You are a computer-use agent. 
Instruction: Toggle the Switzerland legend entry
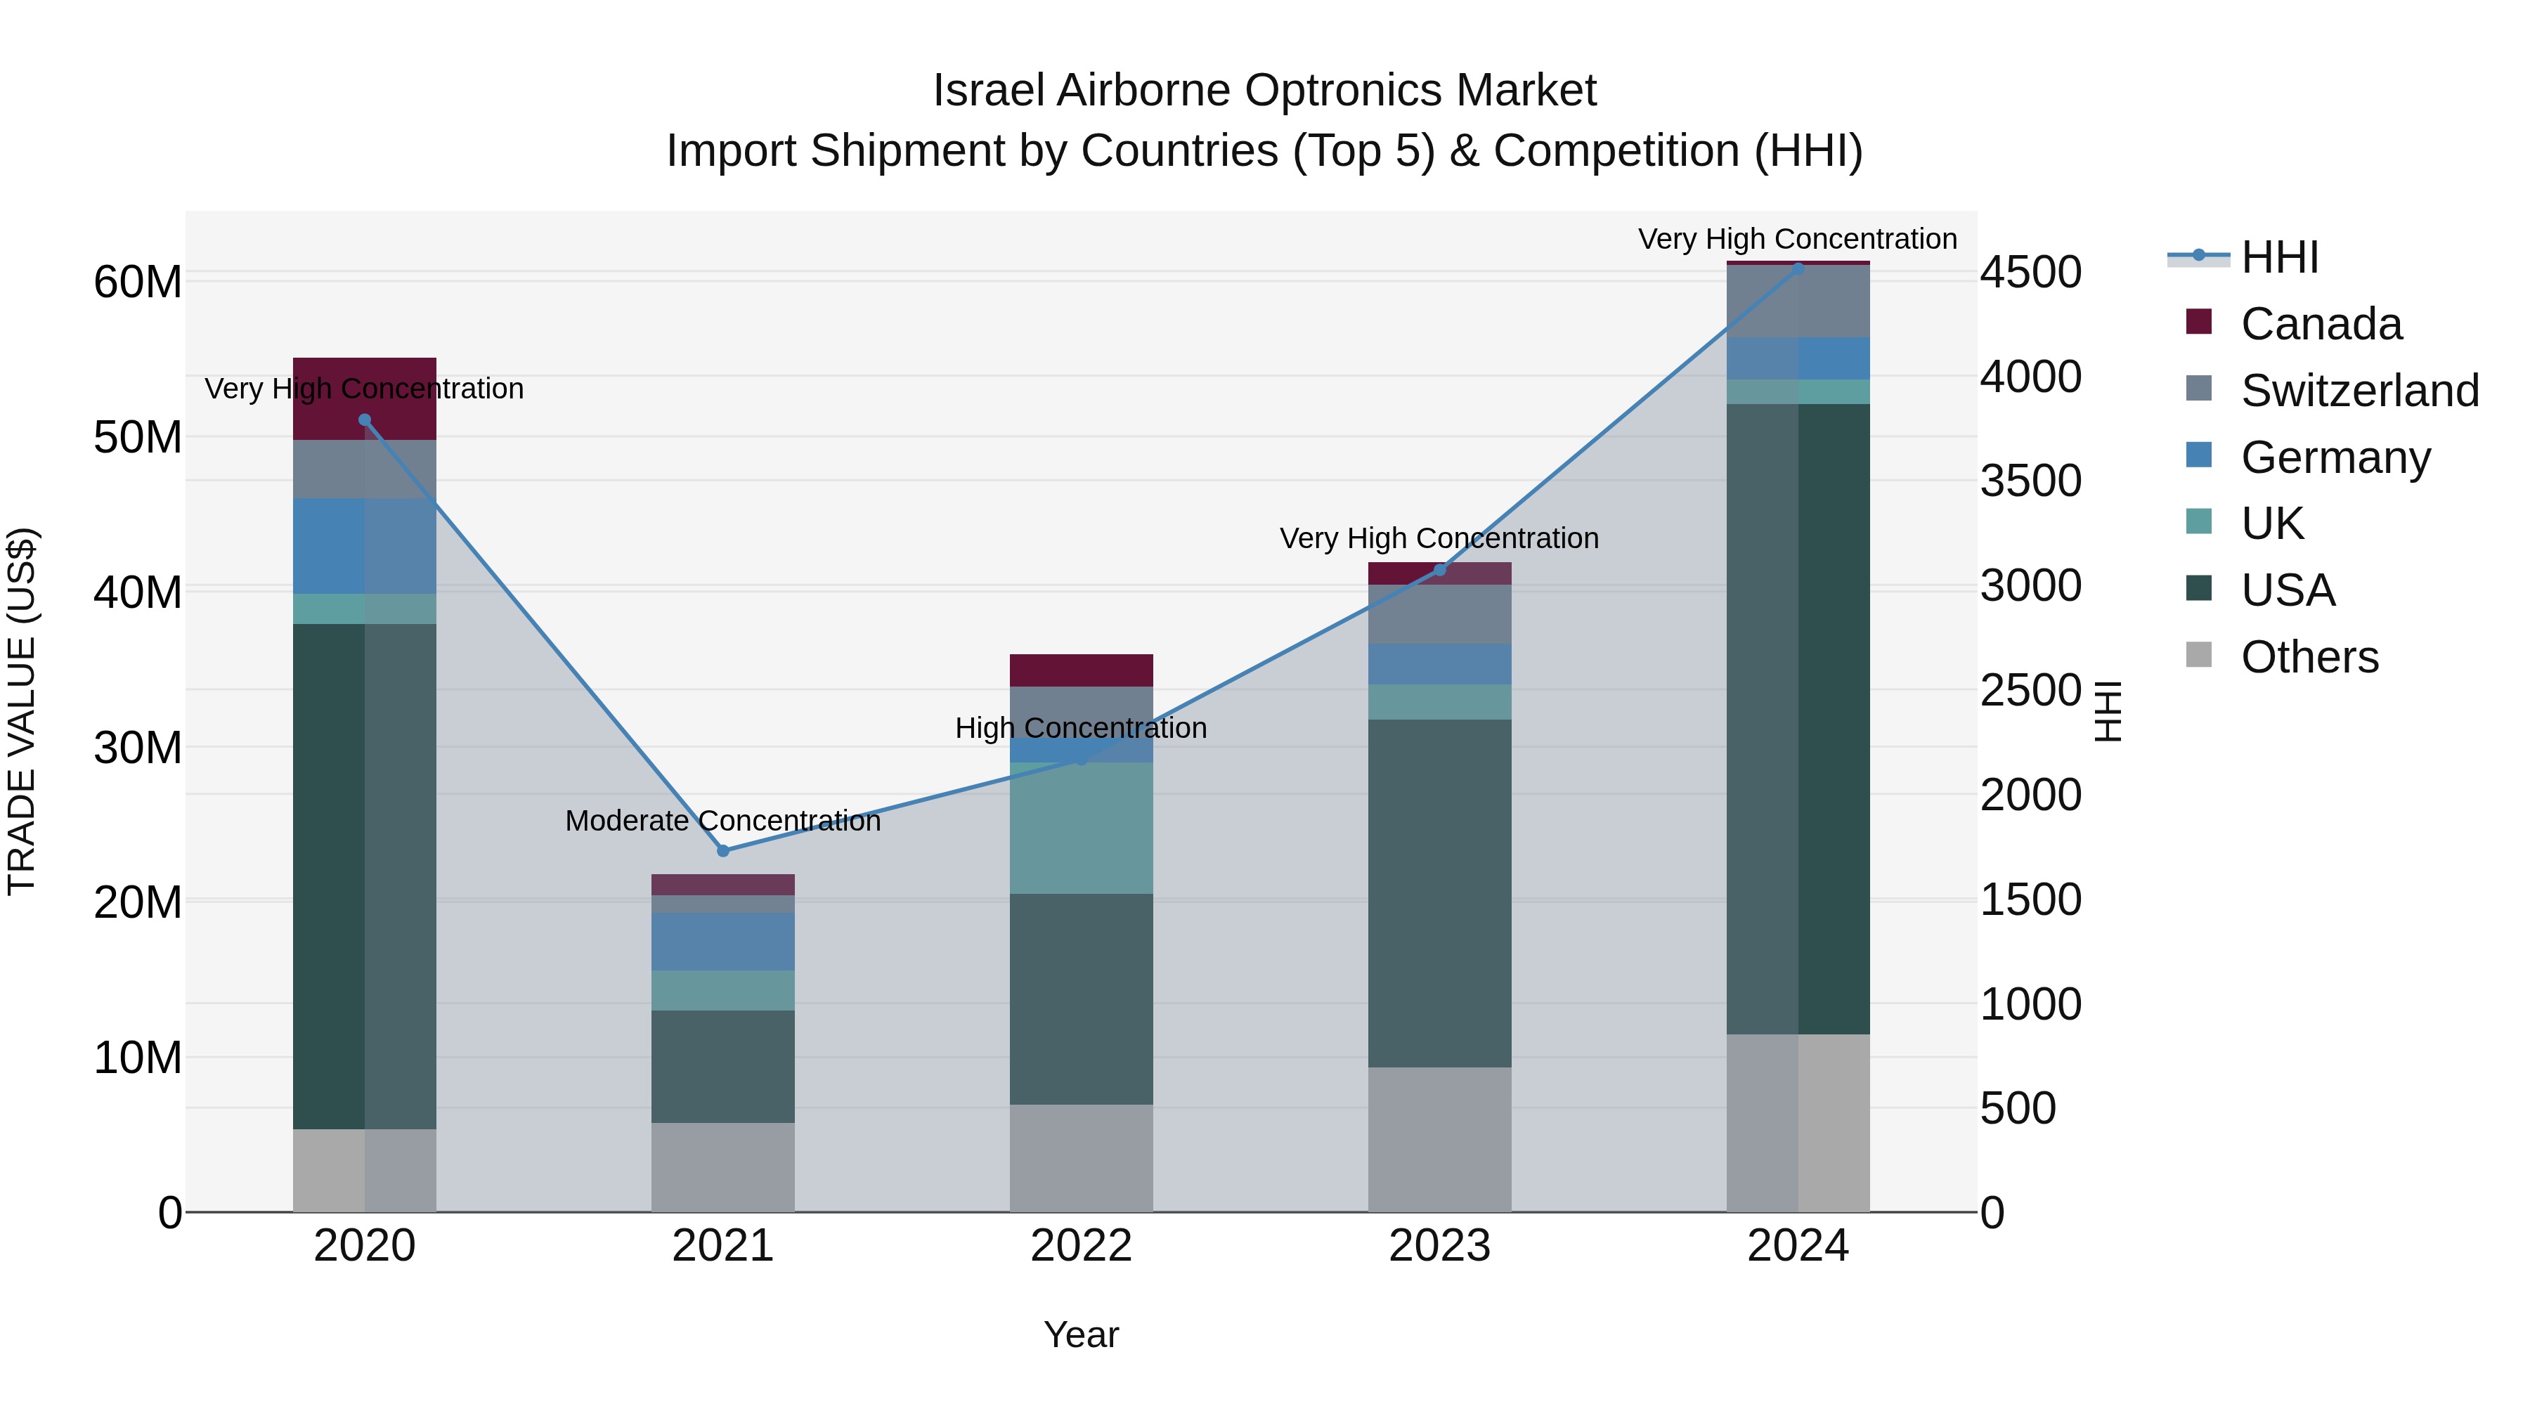(x=2333, y=390)
